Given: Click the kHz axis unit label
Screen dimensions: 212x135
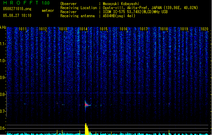Looking at the screenshot, I should (x=3, y=27).
